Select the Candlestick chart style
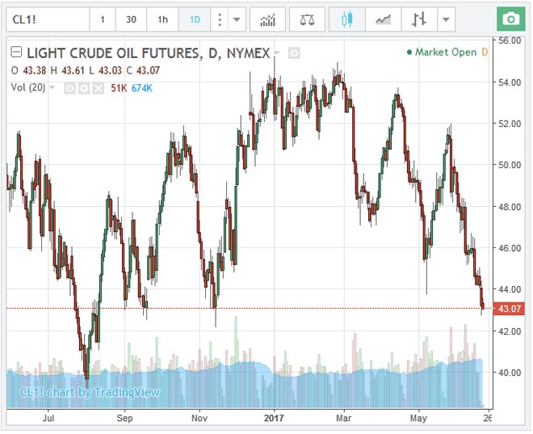 [x=348, y=19]
